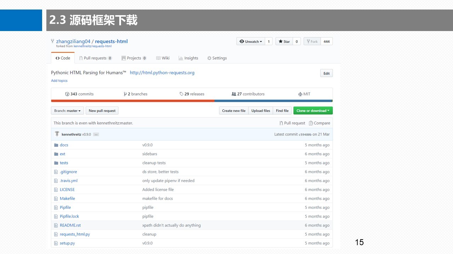Open the docs folder name link
The height and width of the screenshot is (254, 453).
click(x=64, y=145)
